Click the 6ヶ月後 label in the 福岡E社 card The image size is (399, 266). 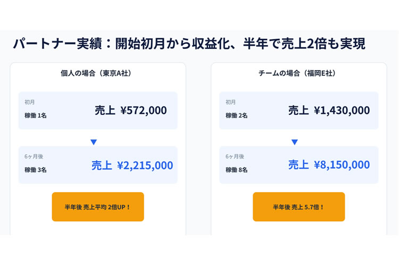click(235, 156)
